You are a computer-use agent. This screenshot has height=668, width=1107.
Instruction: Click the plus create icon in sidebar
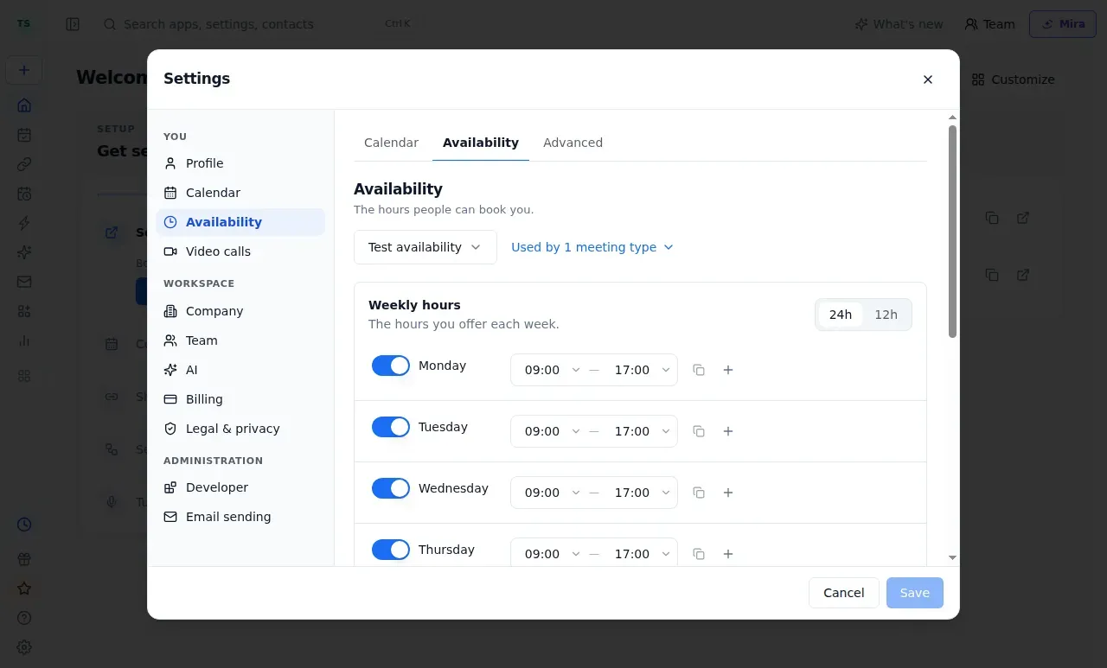[x=24, y=70]
